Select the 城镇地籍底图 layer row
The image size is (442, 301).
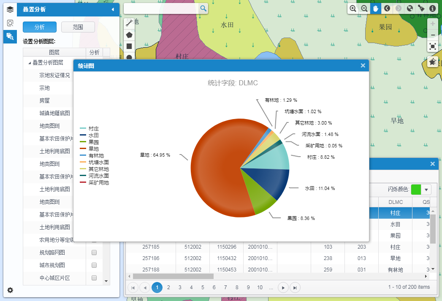click(54, 113)
